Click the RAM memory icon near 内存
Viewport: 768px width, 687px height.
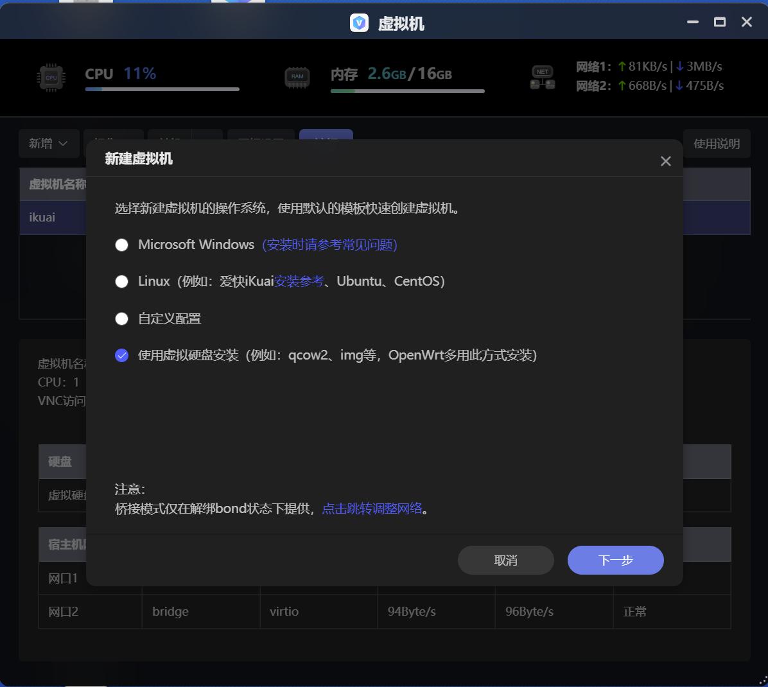pyautogui.click(x=297, y=76)
